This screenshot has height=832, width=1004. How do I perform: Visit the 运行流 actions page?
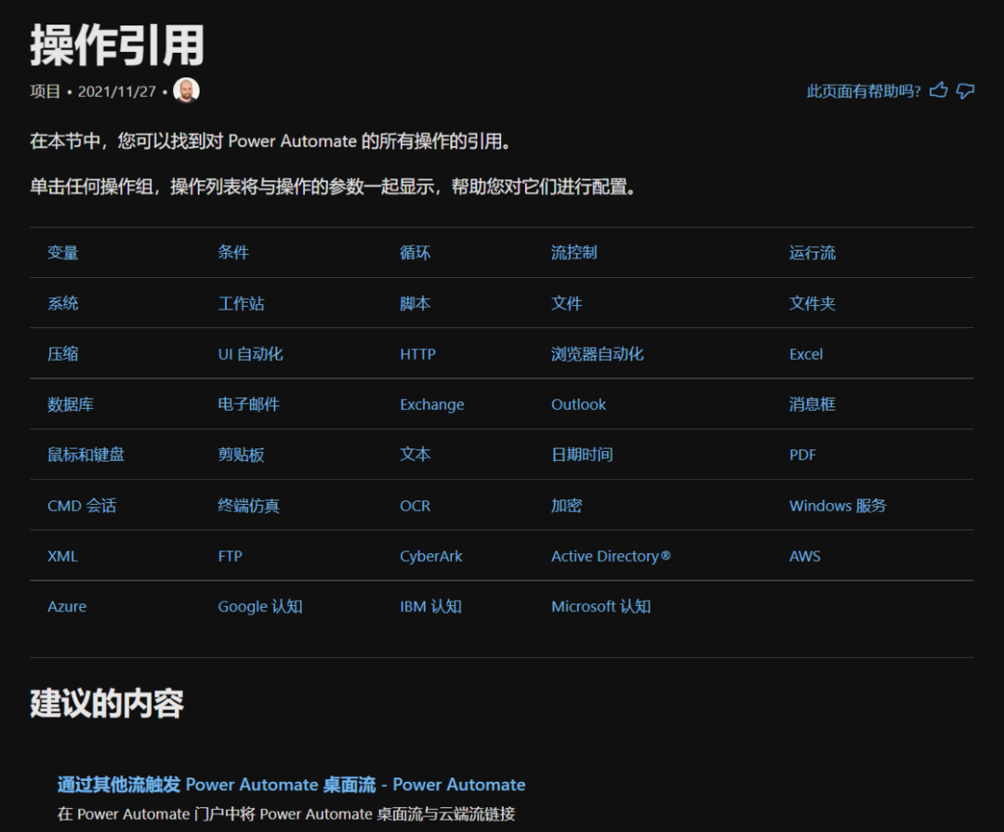(x=812, y=252)
